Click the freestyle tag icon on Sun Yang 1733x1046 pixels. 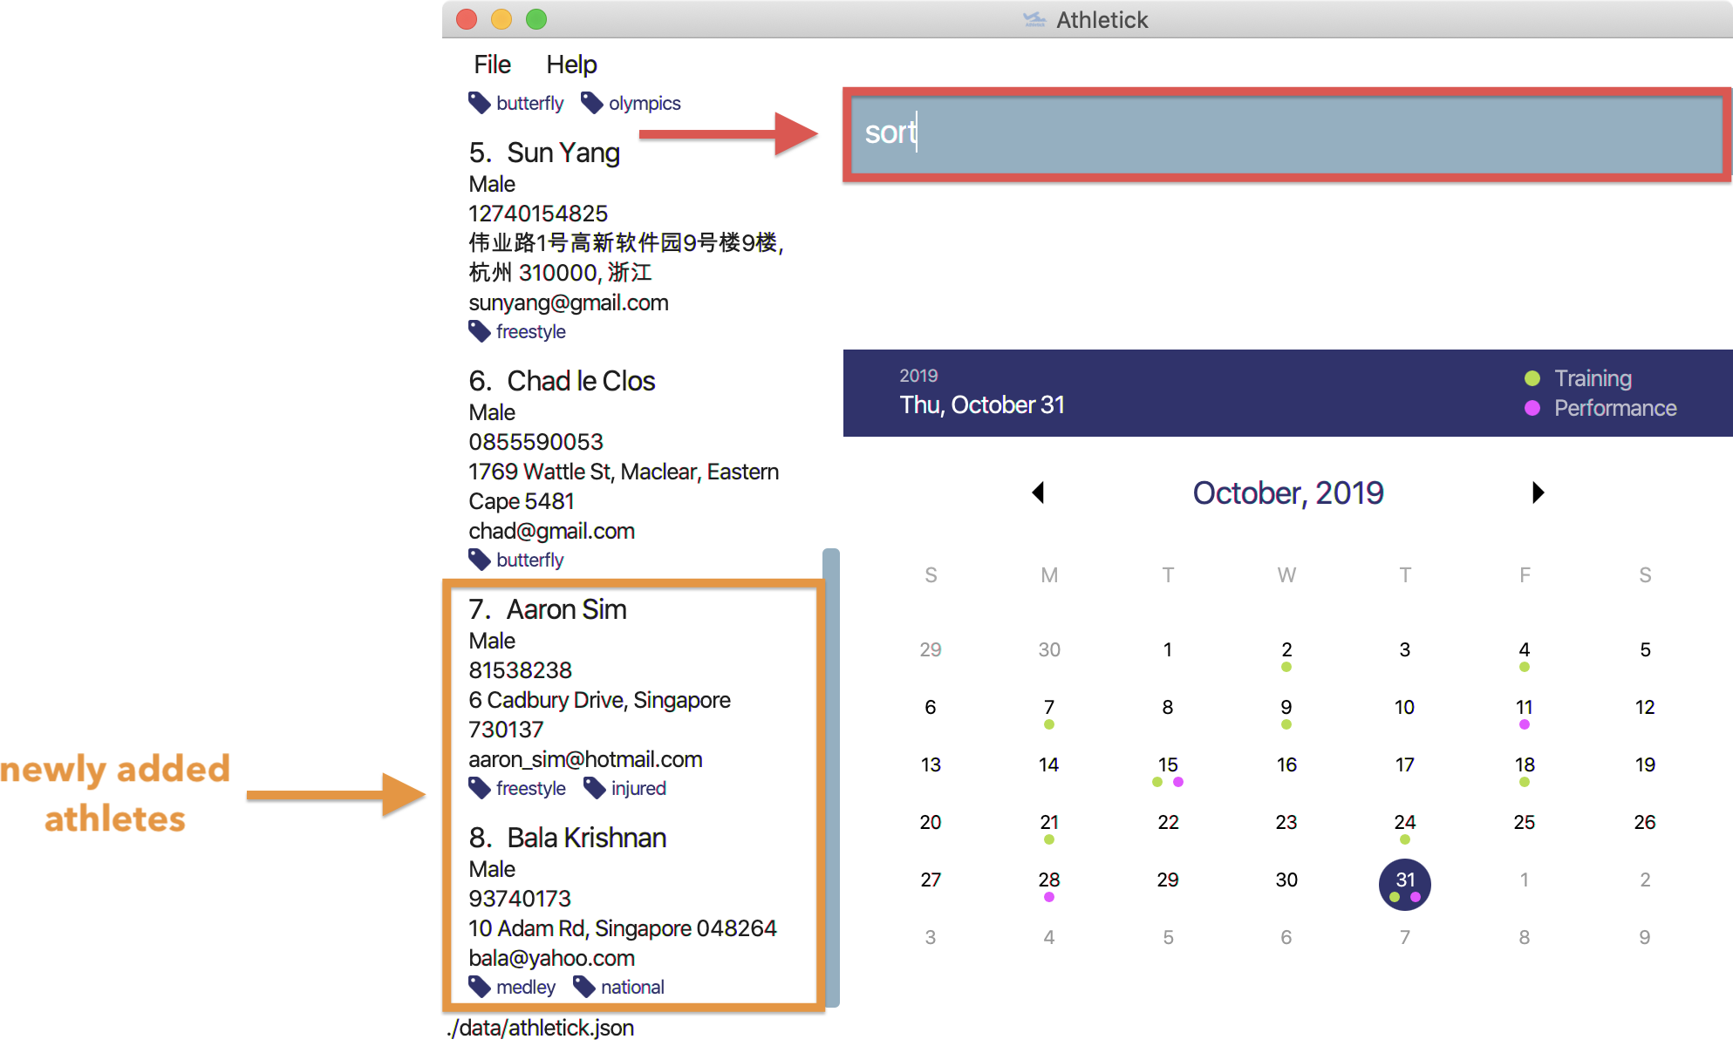tap(481, 330)
